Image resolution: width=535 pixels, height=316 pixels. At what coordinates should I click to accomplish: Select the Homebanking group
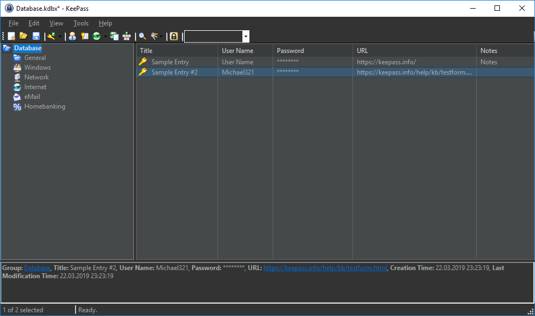click(44, 106)
